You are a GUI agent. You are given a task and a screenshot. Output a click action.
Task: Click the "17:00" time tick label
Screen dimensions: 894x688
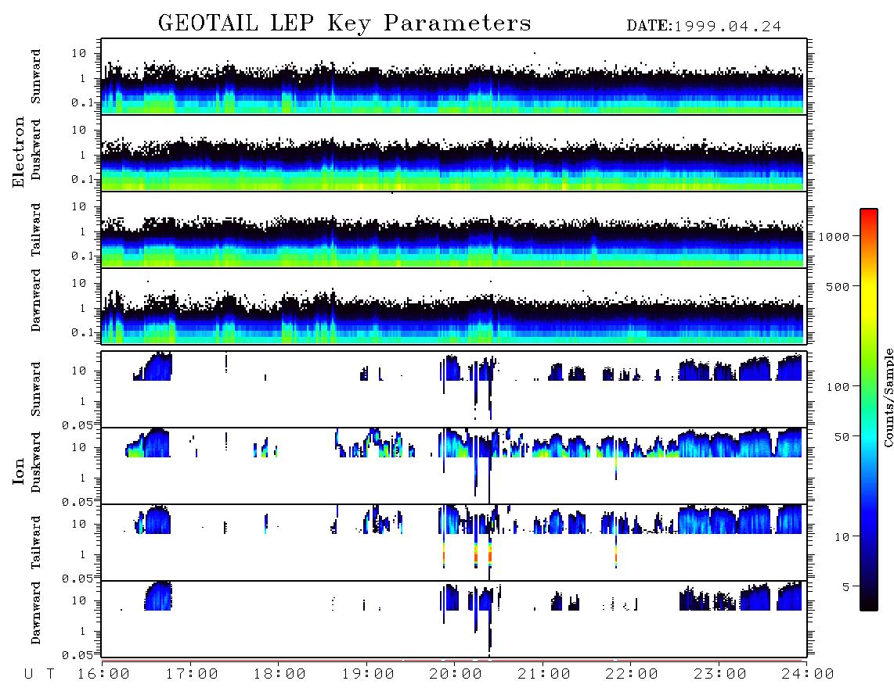[x=192, y=675]
